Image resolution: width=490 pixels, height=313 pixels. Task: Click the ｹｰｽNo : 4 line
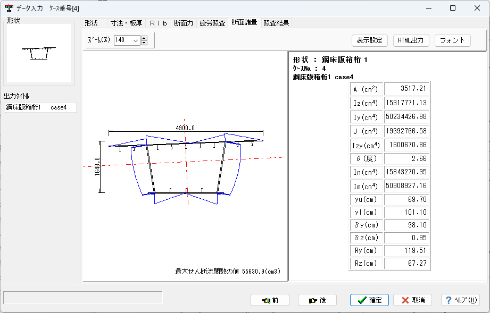309,69
